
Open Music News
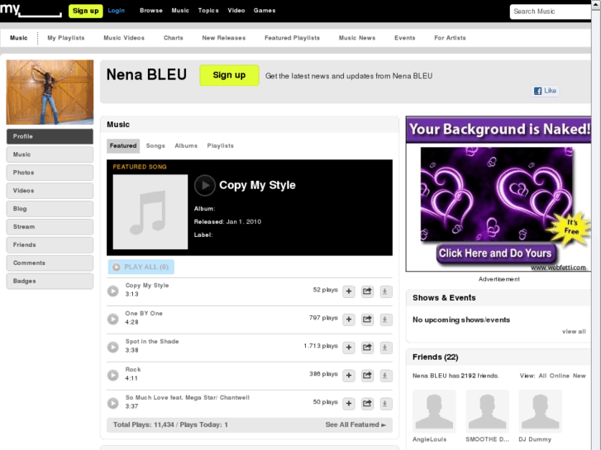click(357, 38)
